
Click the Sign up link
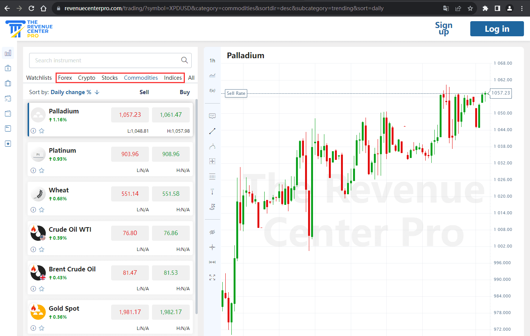pyautogui.click(x=443, y=28)
